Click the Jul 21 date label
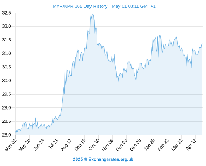Screen dimensions: 206x166 [x=53, y=144]
